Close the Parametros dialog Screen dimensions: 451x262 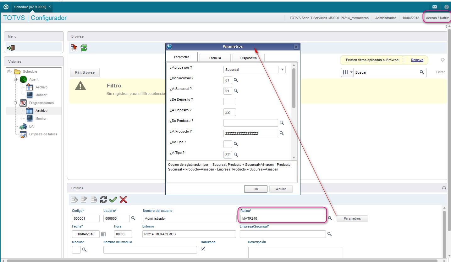tap(296, 47)
